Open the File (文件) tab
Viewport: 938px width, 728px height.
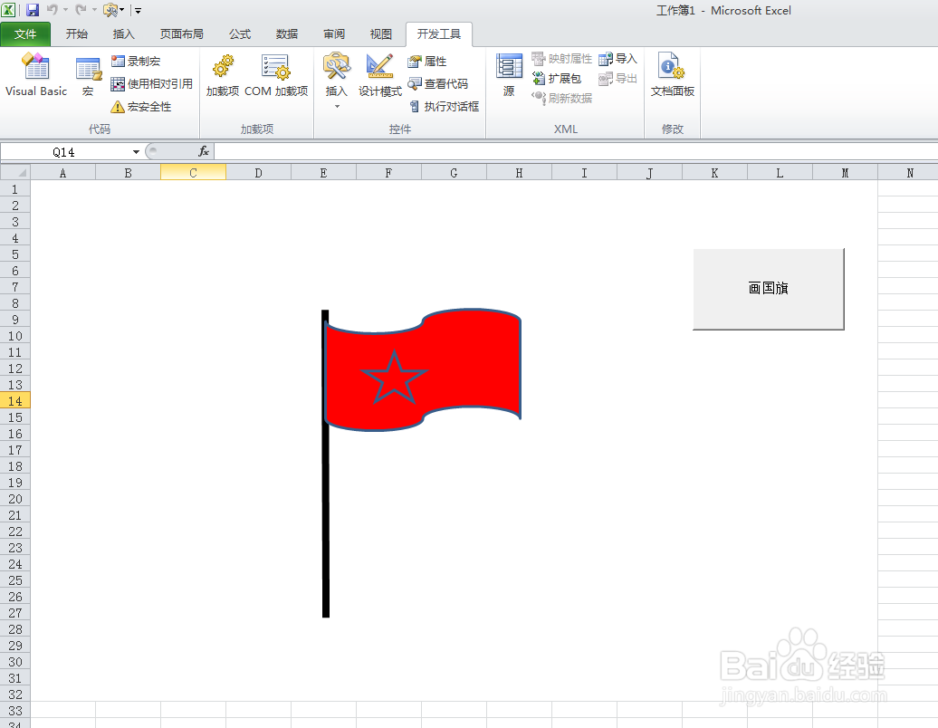[x=25, y=34]
